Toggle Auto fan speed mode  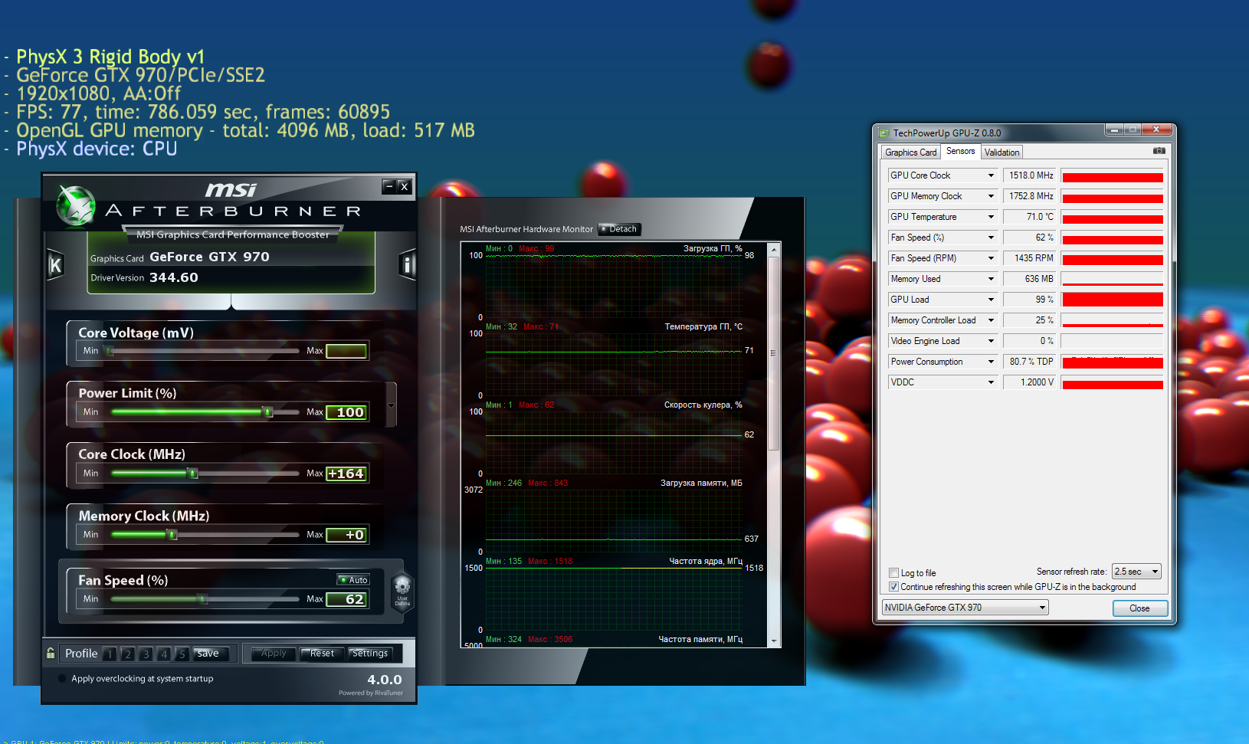(353, 580)
